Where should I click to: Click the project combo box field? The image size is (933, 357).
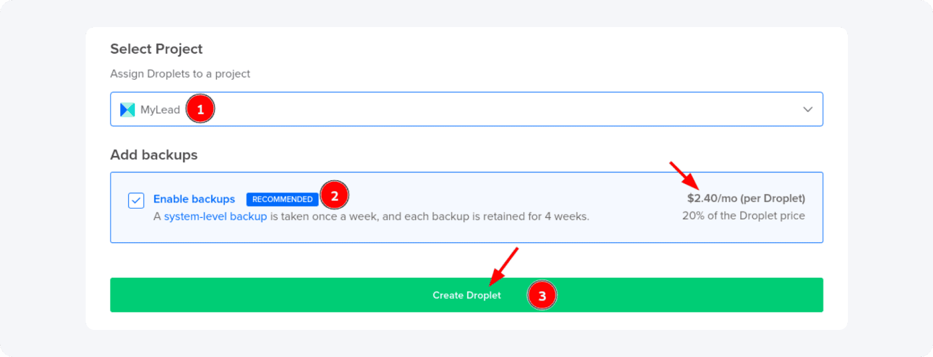[467, 109]
